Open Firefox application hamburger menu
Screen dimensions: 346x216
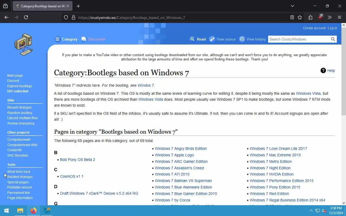point(340,17)
